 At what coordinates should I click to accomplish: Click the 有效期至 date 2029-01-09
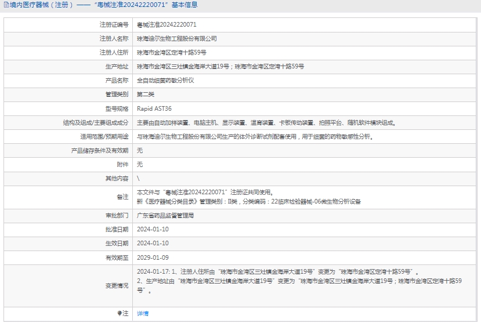click(153, 257)
